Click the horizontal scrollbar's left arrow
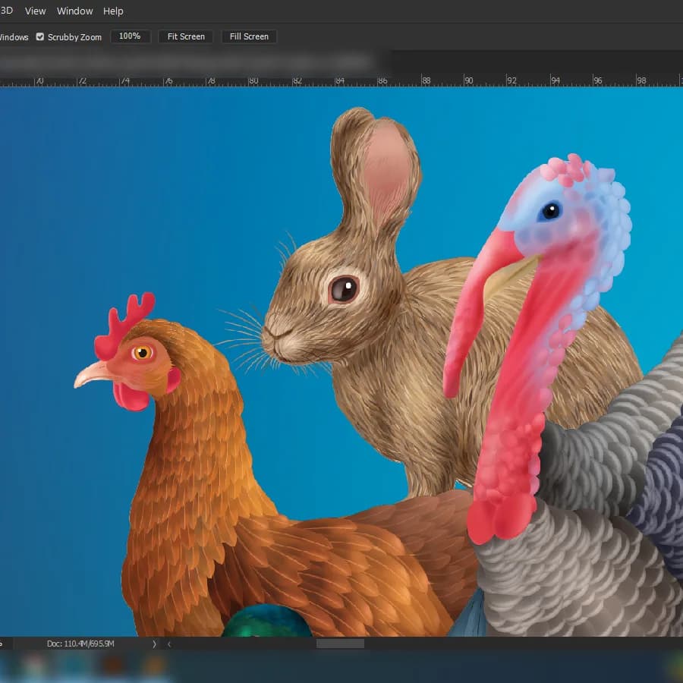 point(169,644)
